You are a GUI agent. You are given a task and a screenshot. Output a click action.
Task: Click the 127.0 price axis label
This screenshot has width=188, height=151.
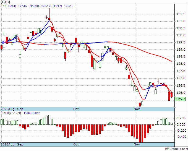coord(181,78)
